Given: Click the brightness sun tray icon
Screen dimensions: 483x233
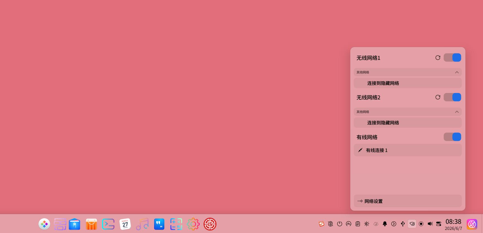Looking at the screenshot, I should 367,224.
